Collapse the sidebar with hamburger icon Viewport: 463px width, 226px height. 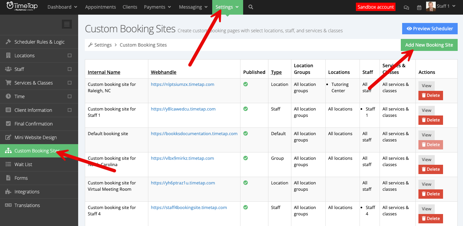[x=67, y=24]
